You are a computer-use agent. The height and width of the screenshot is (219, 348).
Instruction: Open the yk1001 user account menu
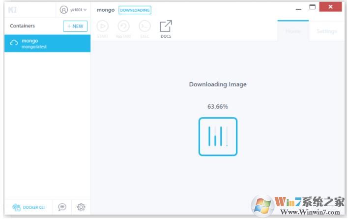[73, 10]
